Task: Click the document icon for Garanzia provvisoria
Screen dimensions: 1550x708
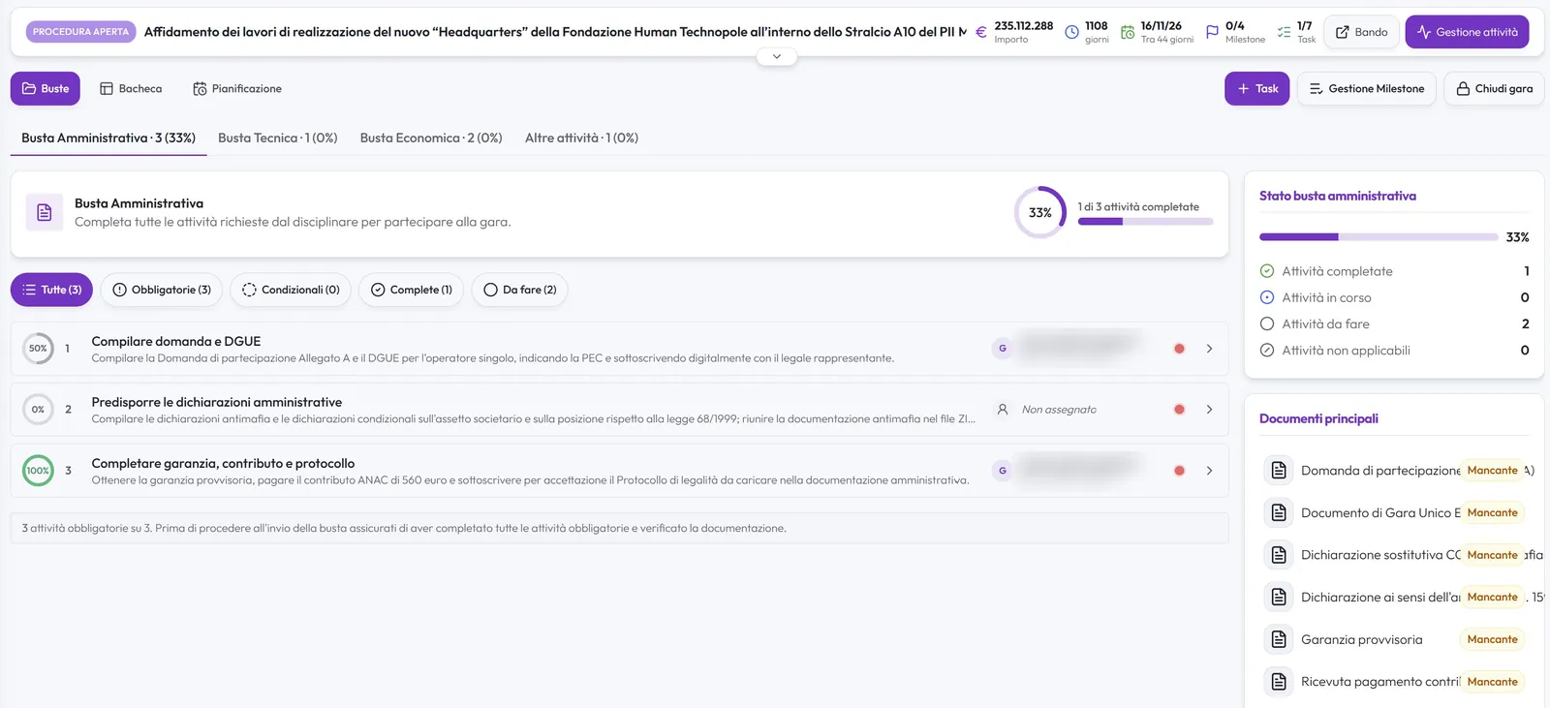Action: click(x=1279, y=639)
